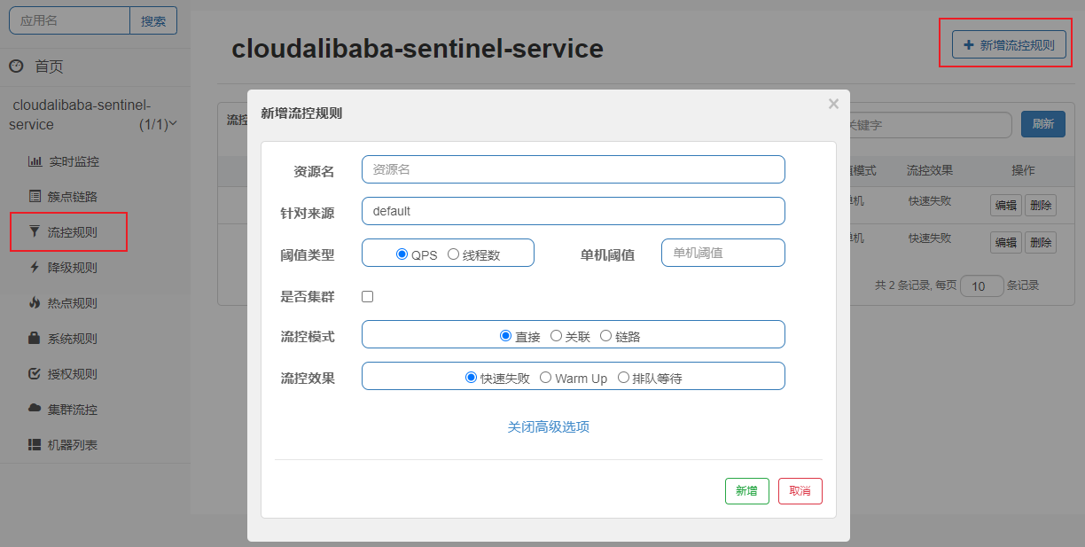Click the 应用名 search box
Viewport: 1085px width, 547px height.
69,20
